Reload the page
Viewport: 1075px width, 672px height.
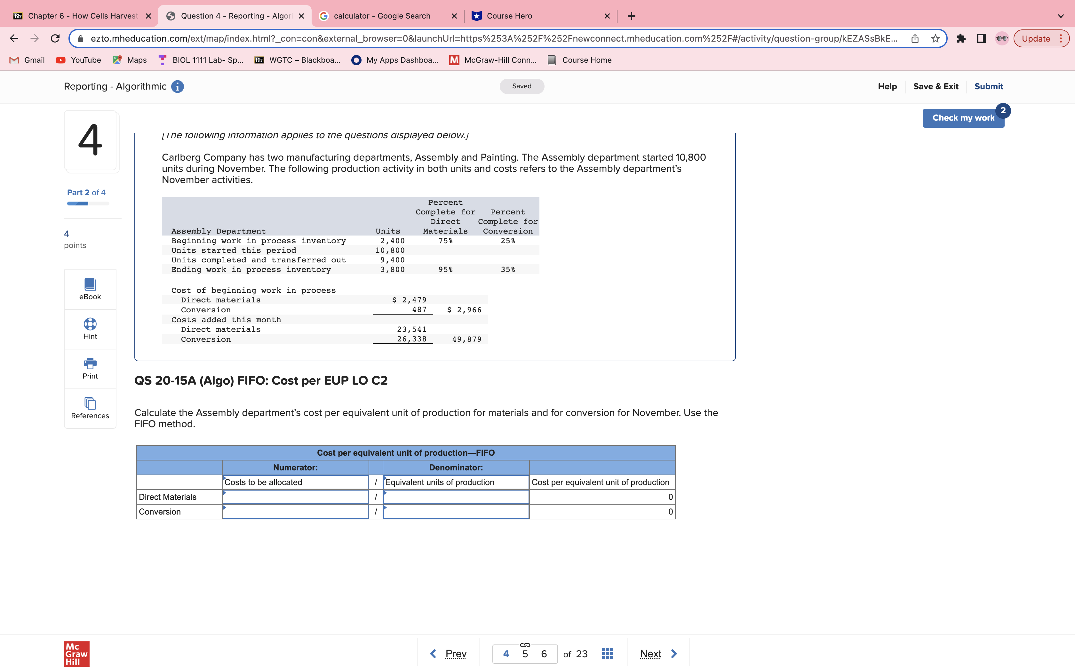55,39
